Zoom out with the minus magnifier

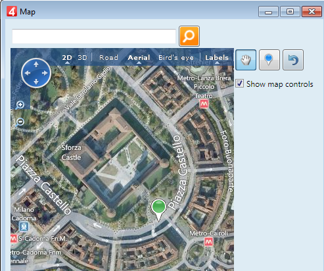pos(20,122)
